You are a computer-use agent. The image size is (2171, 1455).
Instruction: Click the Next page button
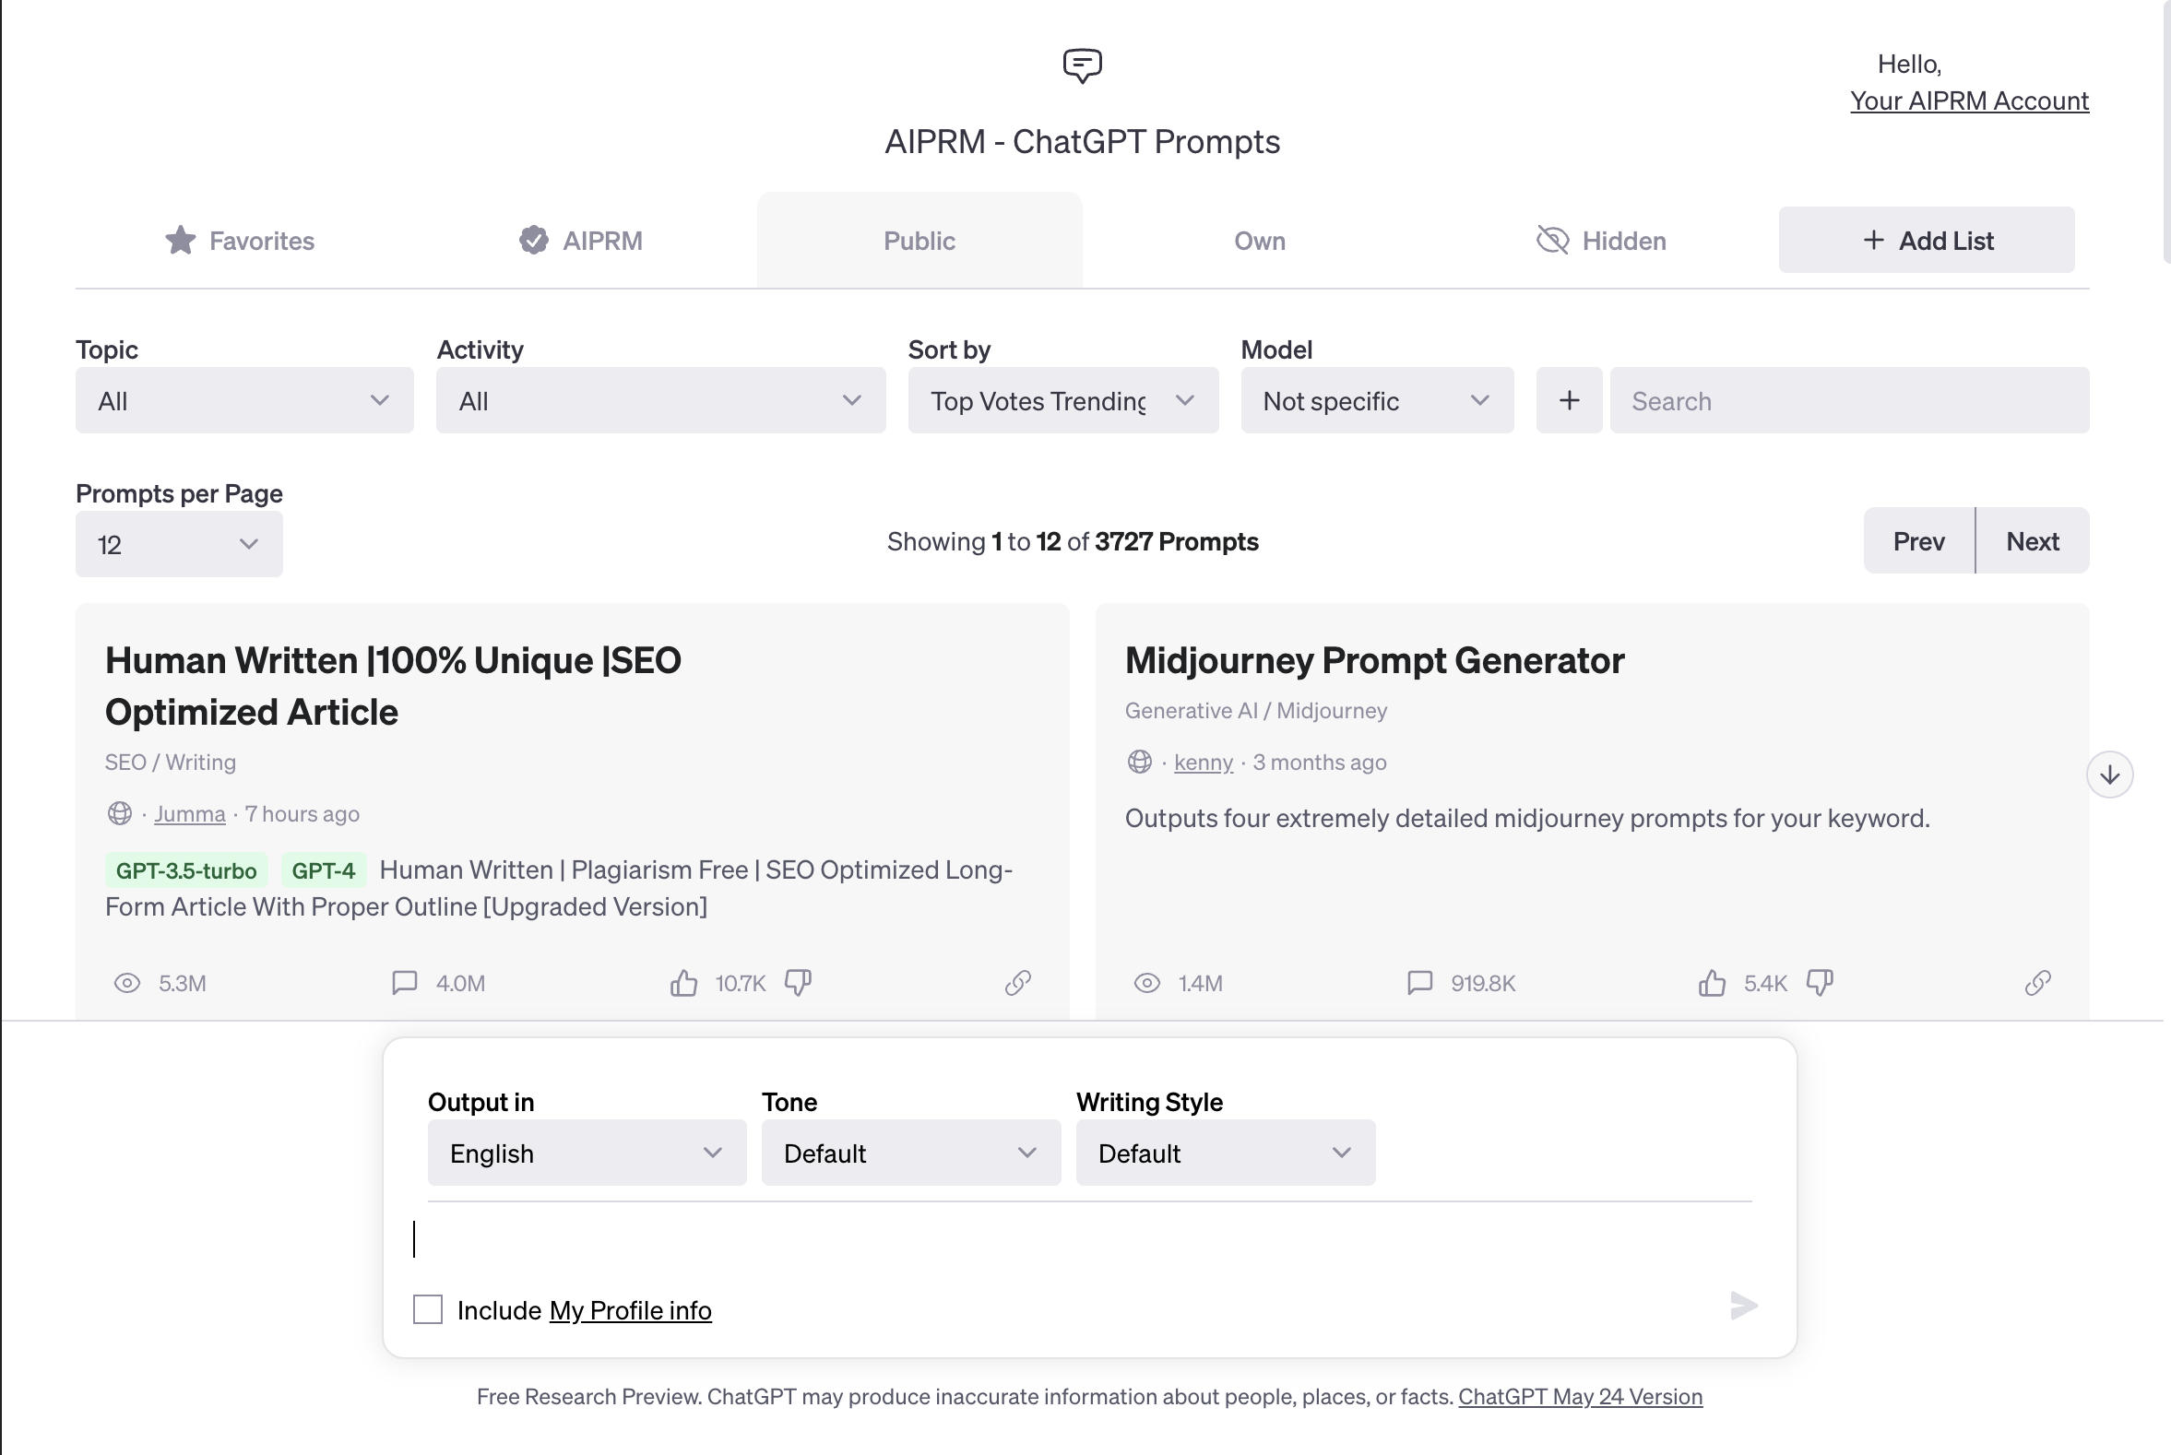(x=2032, y=540)
